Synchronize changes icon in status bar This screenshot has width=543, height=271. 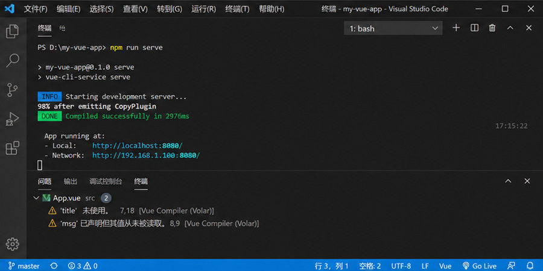(54, 266)
